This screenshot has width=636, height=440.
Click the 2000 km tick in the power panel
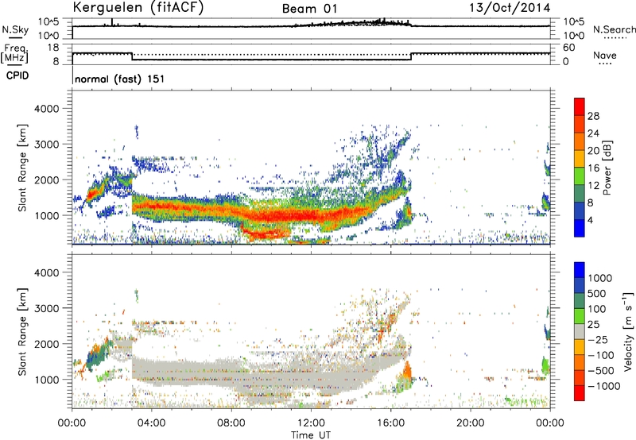coord(46,179)
